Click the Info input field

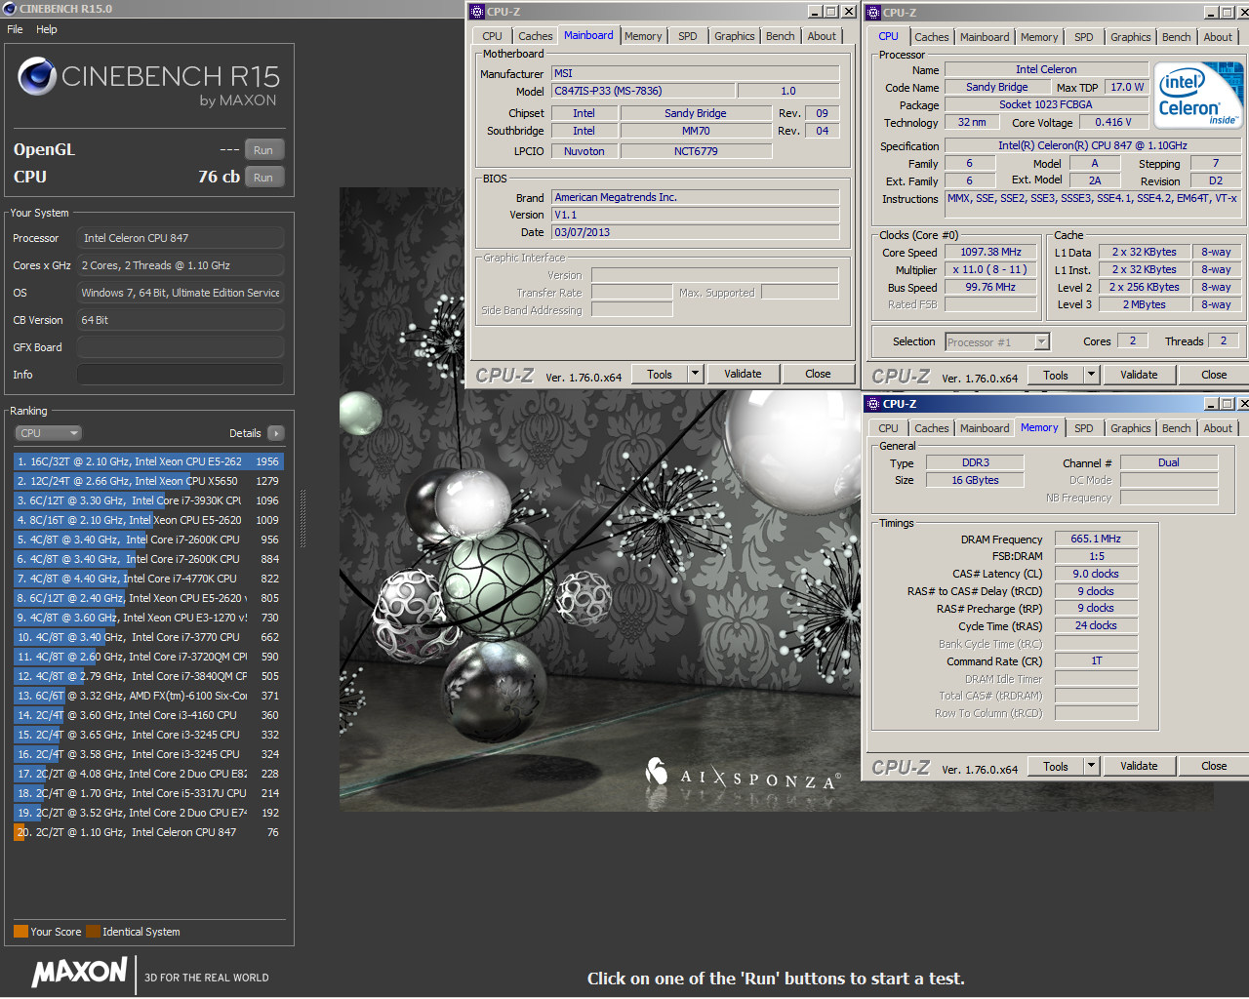click(181, 375)
